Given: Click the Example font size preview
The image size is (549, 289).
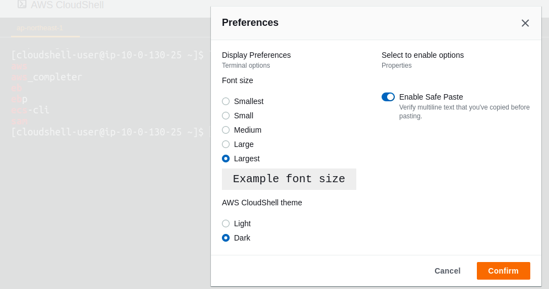Looking at the screenshot, I should [289, 179].
